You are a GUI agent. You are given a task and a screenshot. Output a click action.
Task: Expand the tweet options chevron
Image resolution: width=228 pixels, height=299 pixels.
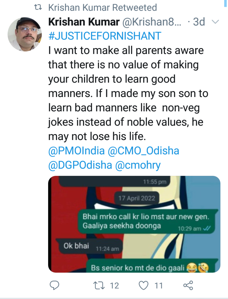(216, 22)
